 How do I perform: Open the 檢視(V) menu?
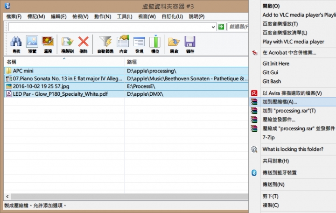tap(80, 16)
